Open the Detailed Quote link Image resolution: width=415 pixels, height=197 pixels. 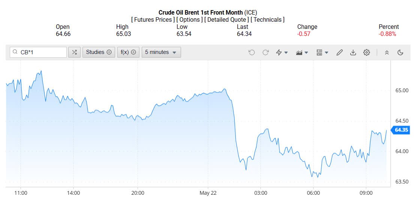pos(226,19)
